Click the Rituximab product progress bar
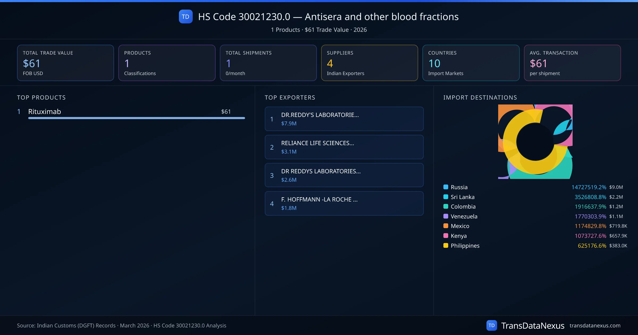Viewport: 638px width, 335px height. pos(136,118)
